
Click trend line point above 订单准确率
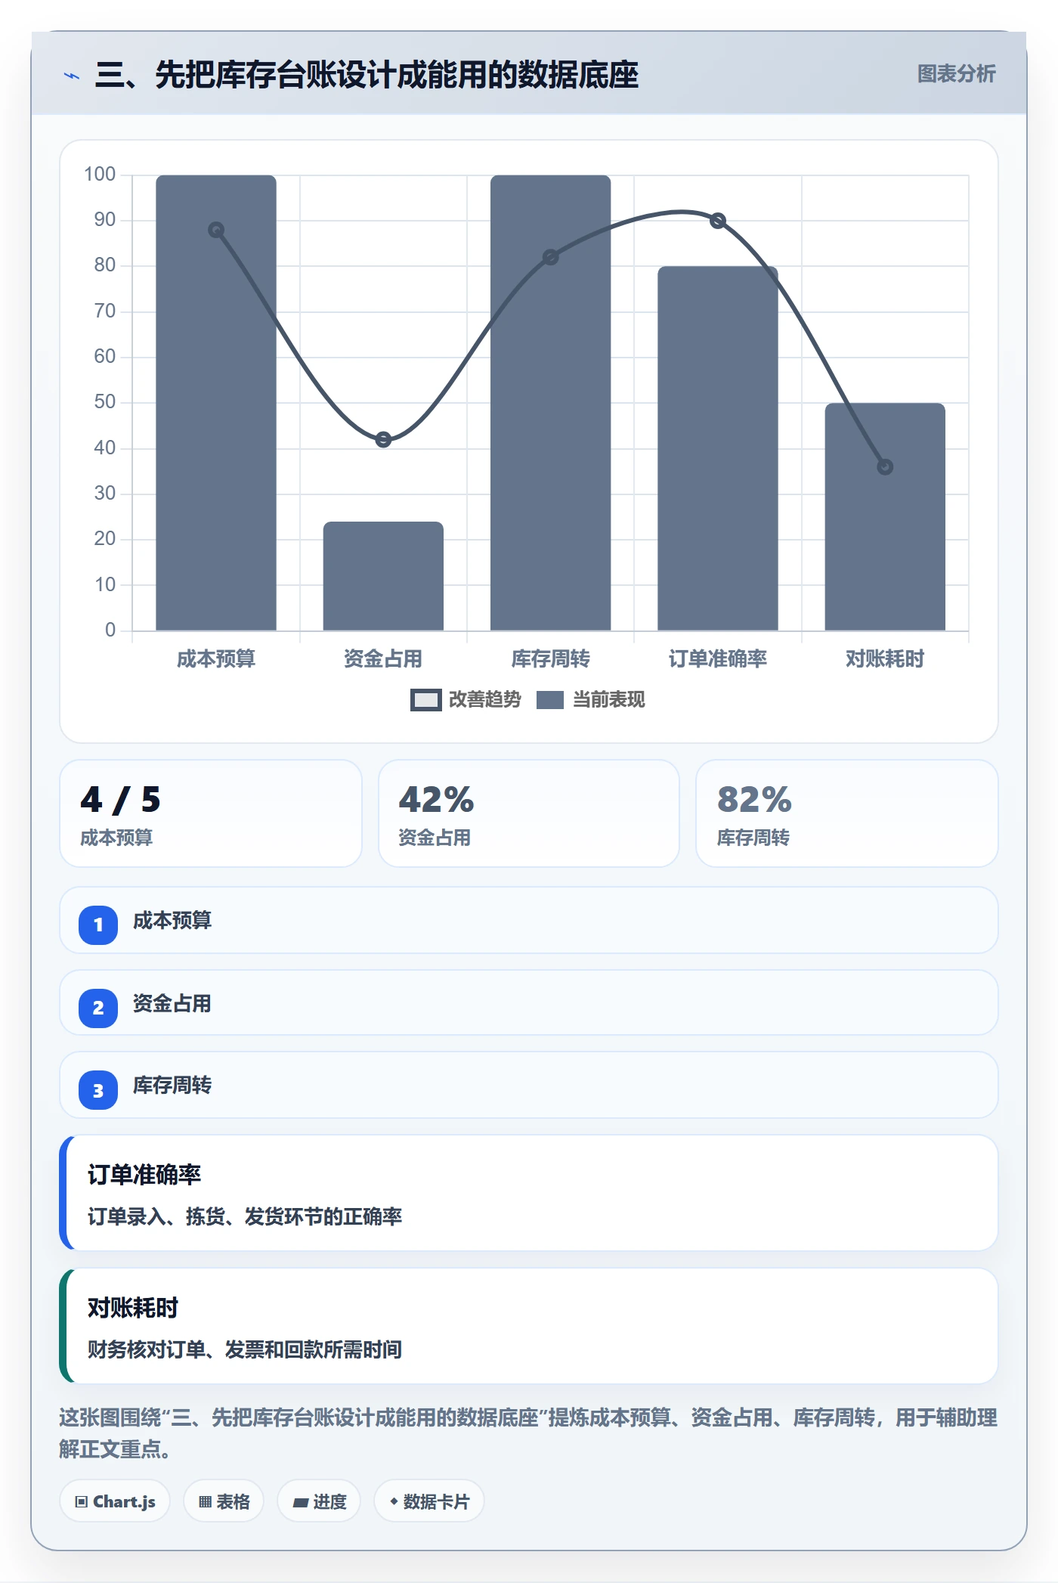click(718, 221)
